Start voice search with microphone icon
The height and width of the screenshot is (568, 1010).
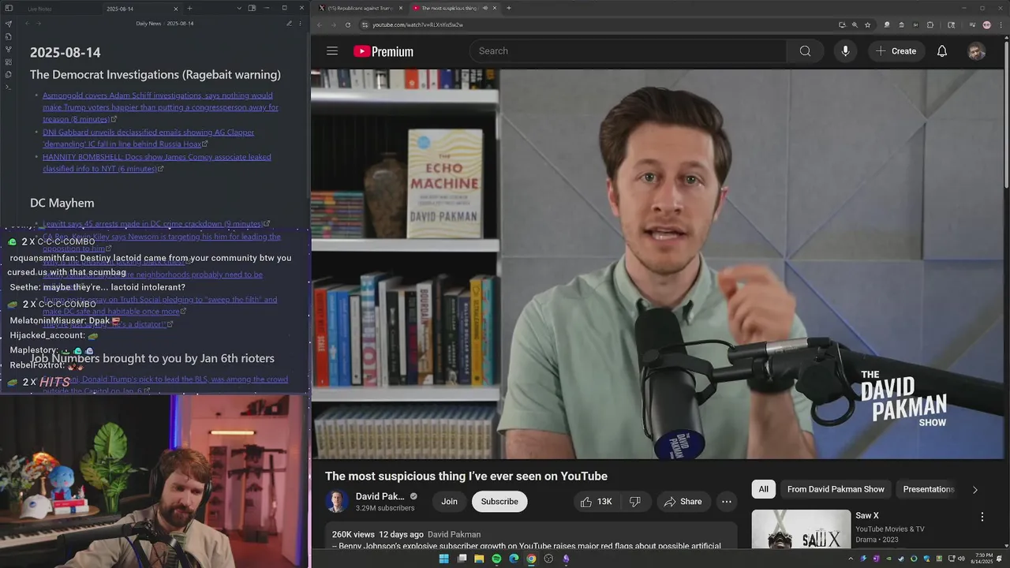click(x=845, y=51)
